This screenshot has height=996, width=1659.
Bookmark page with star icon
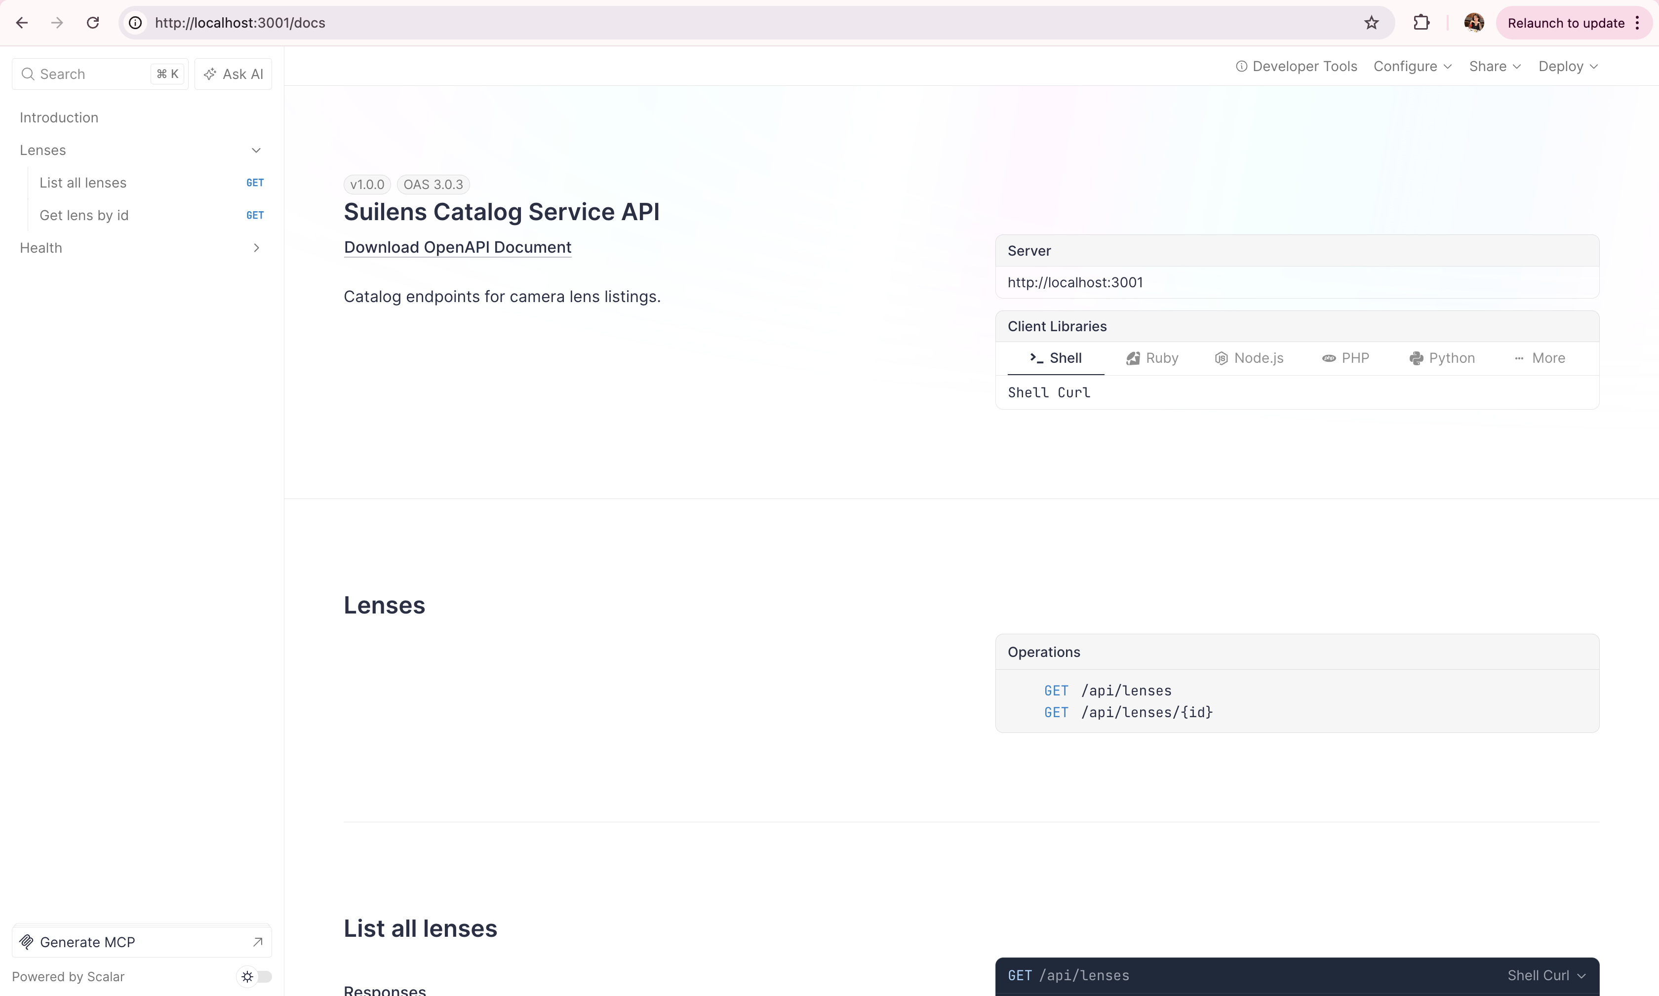tap(1371, 23)
